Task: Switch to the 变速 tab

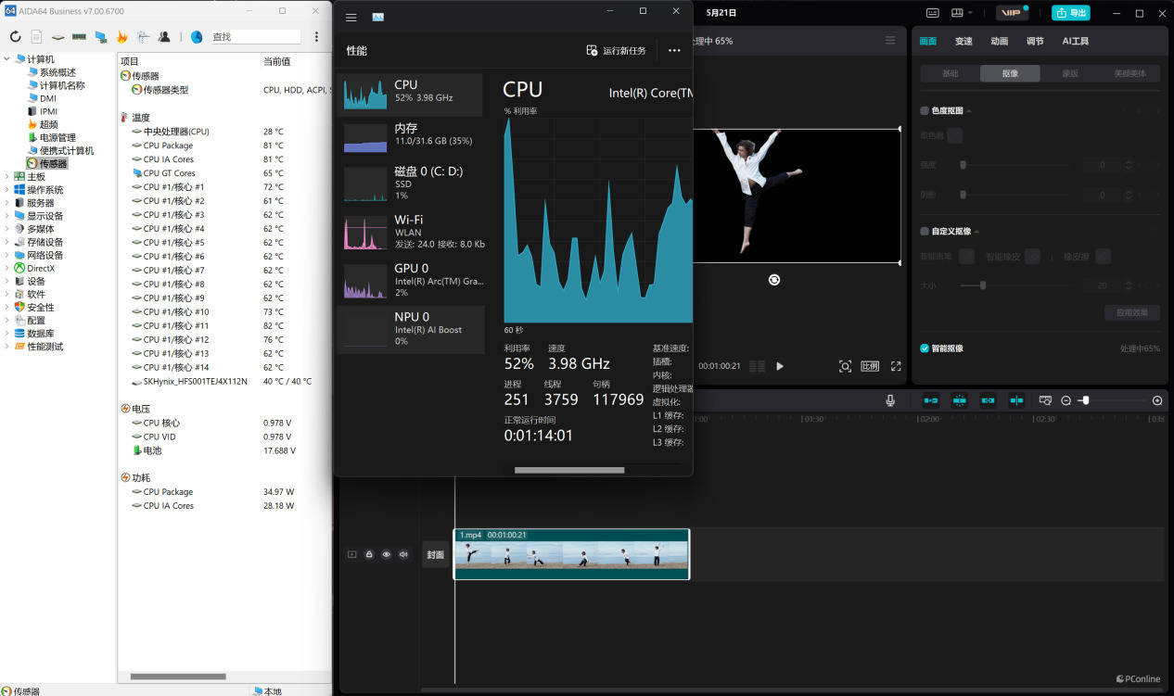Action: (963, 42)
